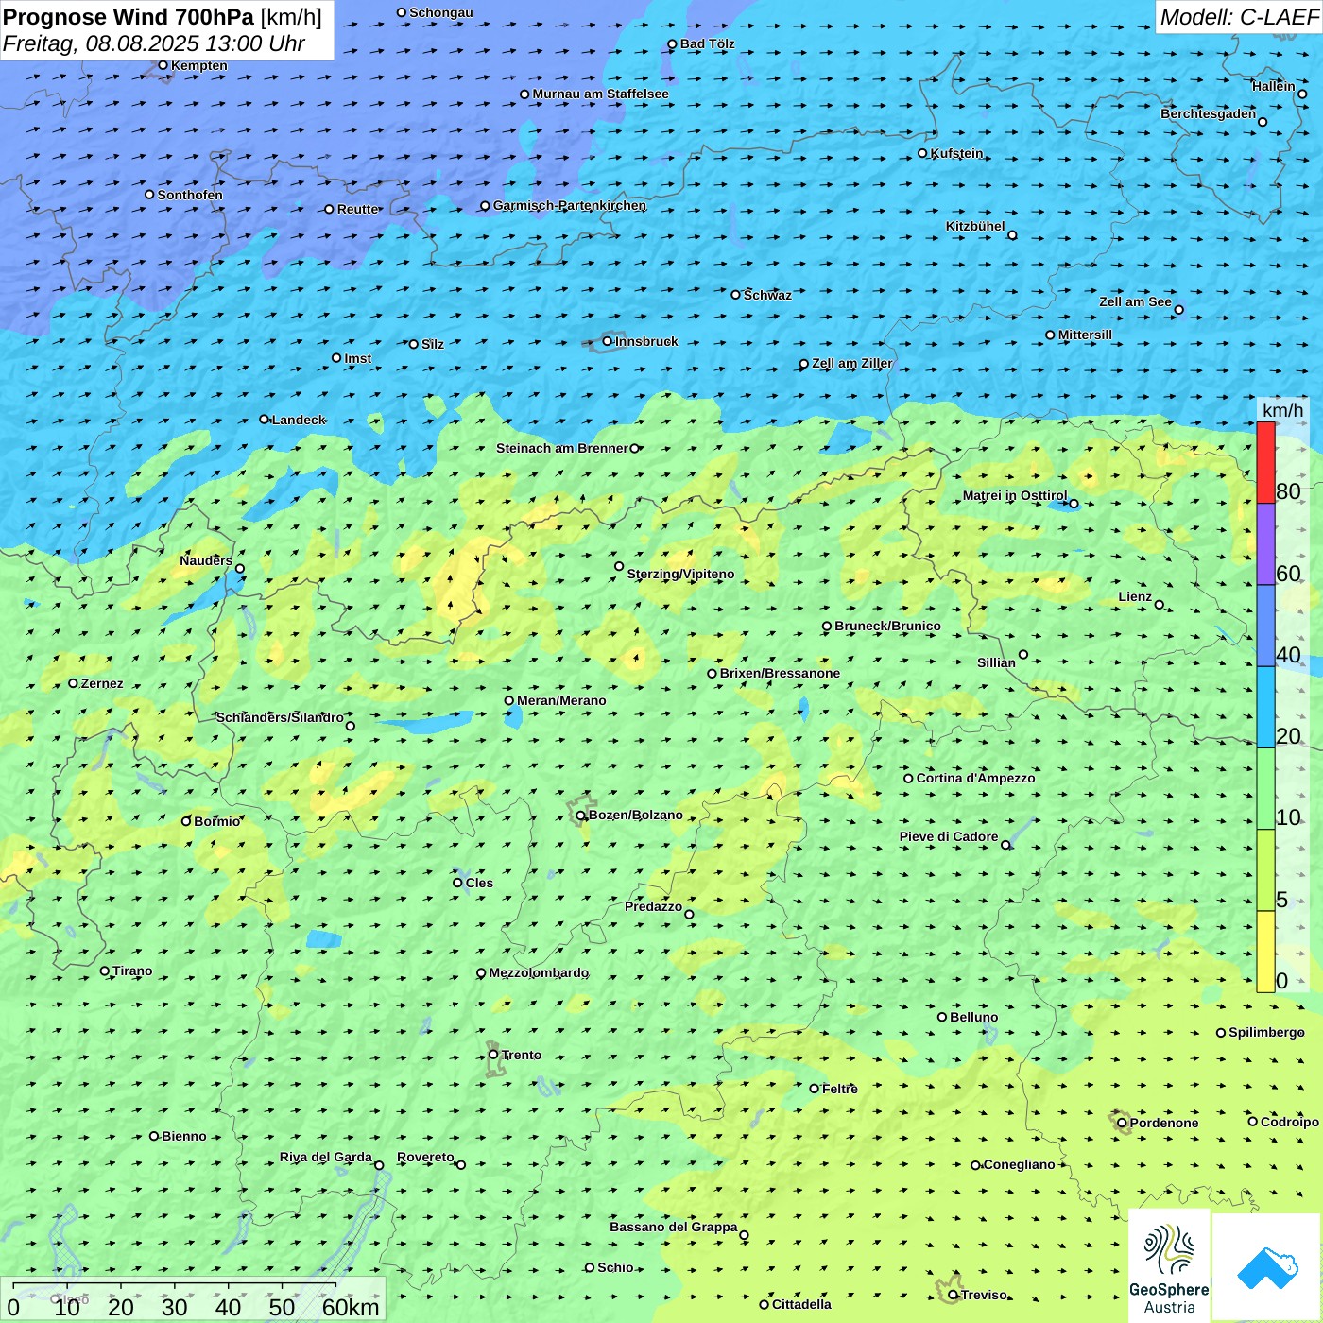
Task: Click the 'Freitag, 08.08.2025 13:00 Uhr' date text
Action: (x=154, y=43)
